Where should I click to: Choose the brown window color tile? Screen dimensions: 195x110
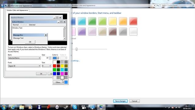[x=112, y=31]
